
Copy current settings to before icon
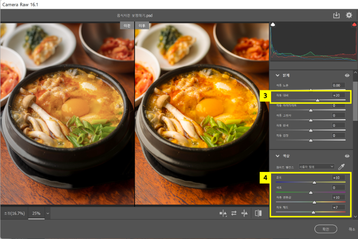click(x=244, y=213)
